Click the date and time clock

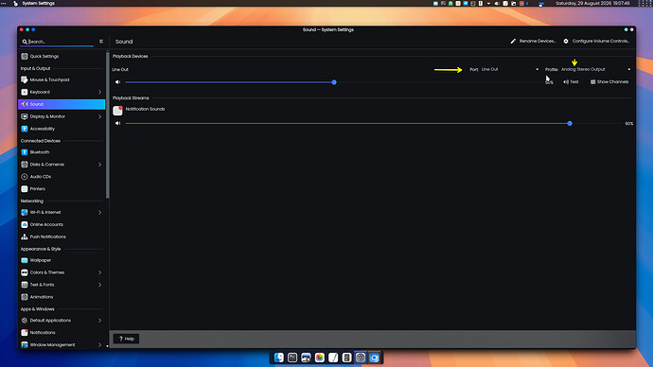(592, 4)
